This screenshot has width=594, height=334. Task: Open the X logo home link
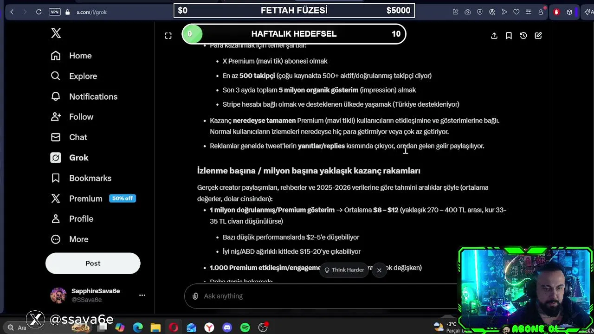tap(56, 33)
